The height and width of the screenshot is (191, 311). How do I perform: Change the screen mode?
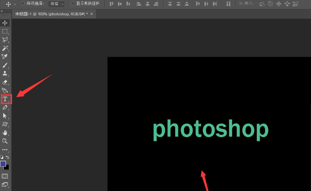point(5,184)
